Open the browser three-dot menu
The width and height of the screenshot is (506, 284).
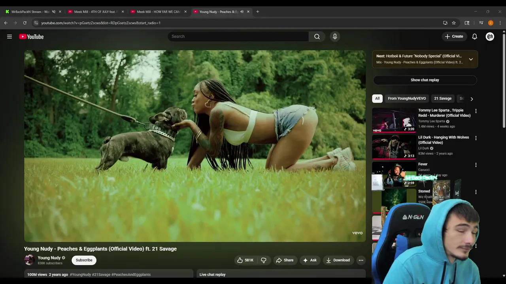tap(500, 23)
